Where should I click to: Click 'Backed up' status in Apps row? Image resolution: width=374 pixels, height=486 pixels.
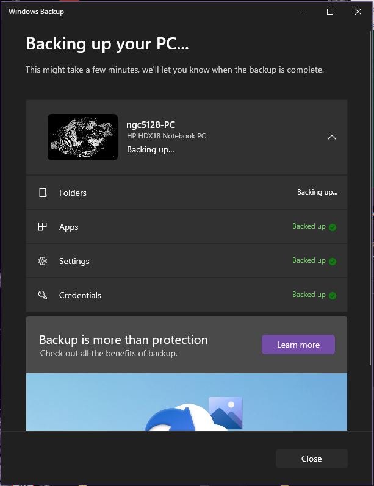[309, 226]
